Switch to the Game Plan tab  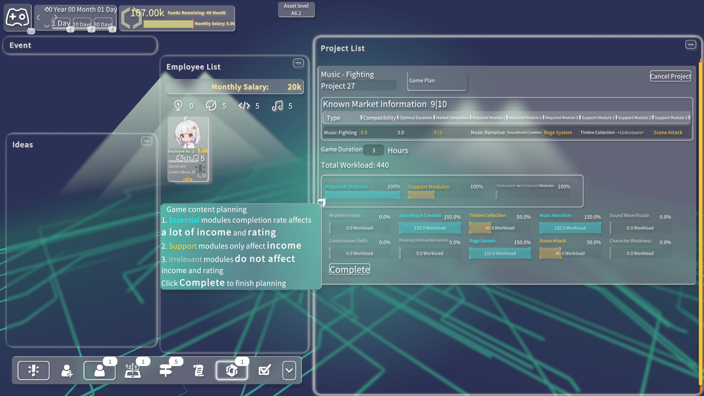pos(436,80)
